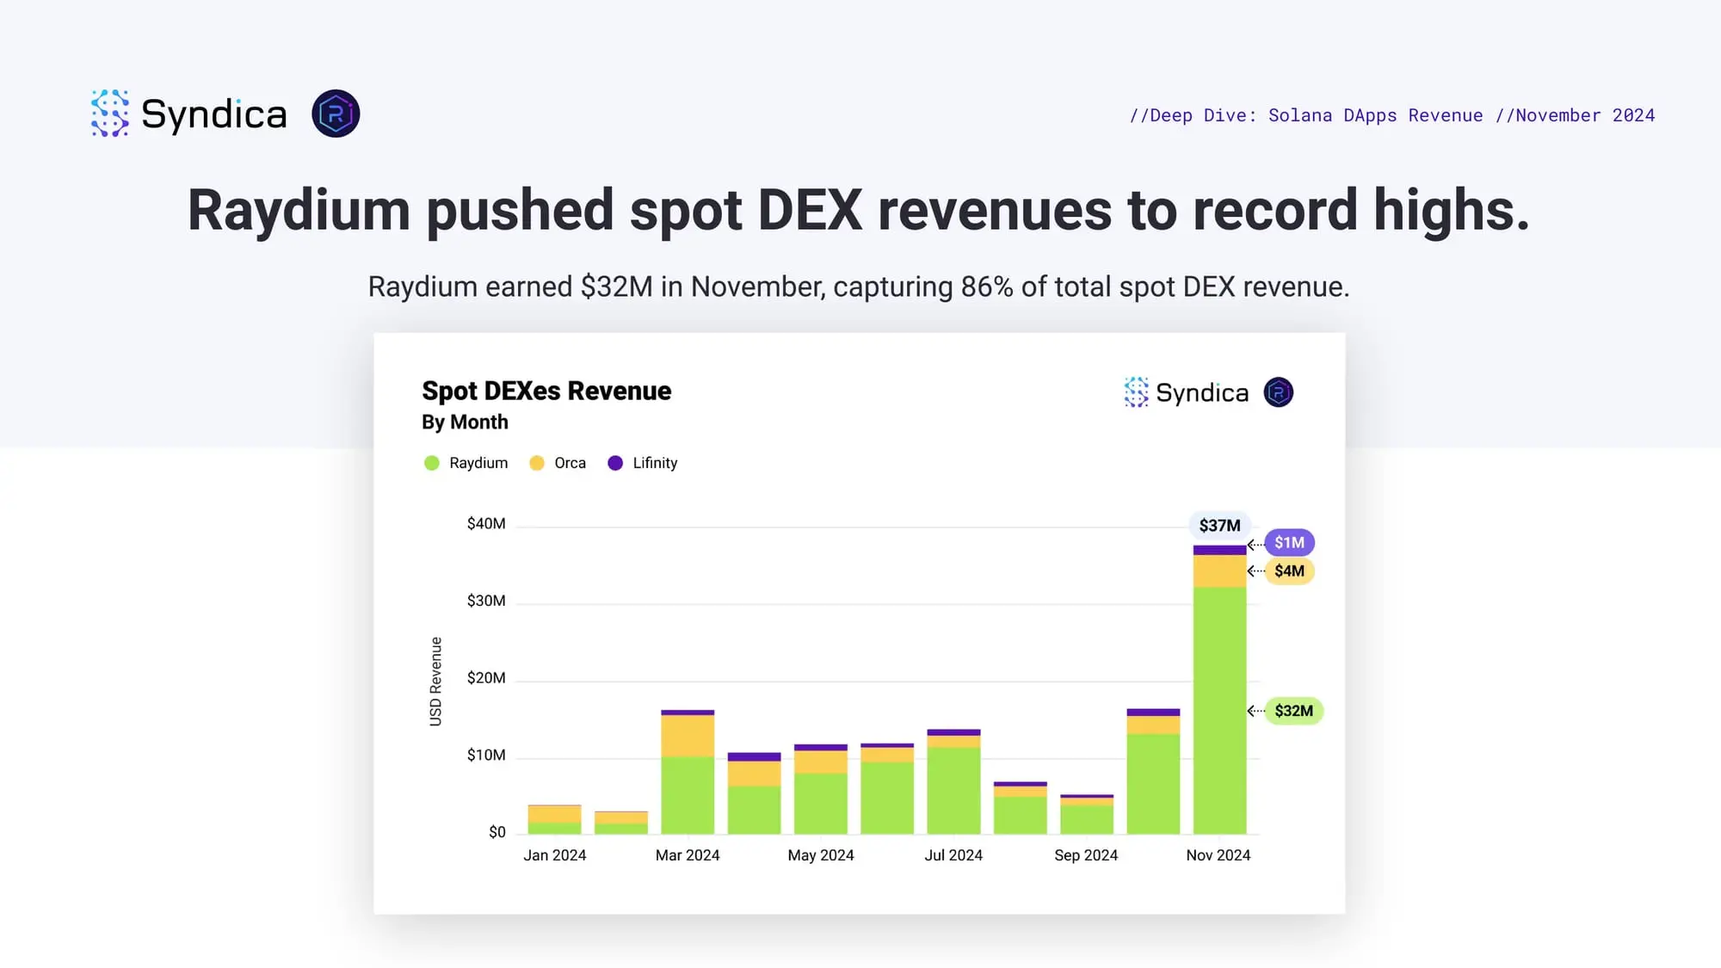Click the yellow $4M callout label

click(x=1289, y=570)
